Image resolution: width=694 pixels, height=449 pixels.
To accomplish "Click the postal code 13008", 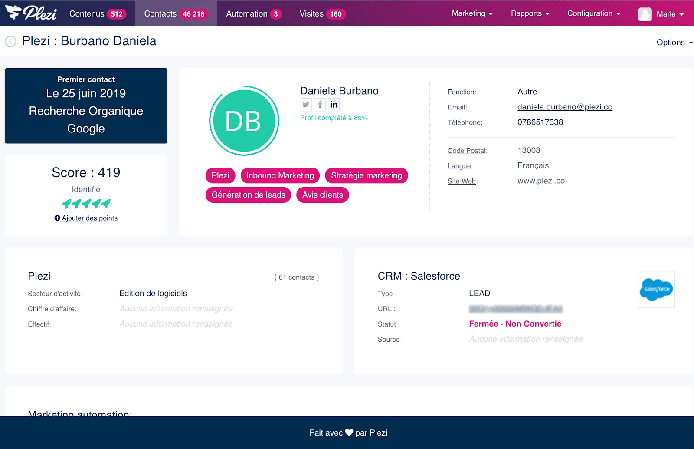I will tap(529, 150).
